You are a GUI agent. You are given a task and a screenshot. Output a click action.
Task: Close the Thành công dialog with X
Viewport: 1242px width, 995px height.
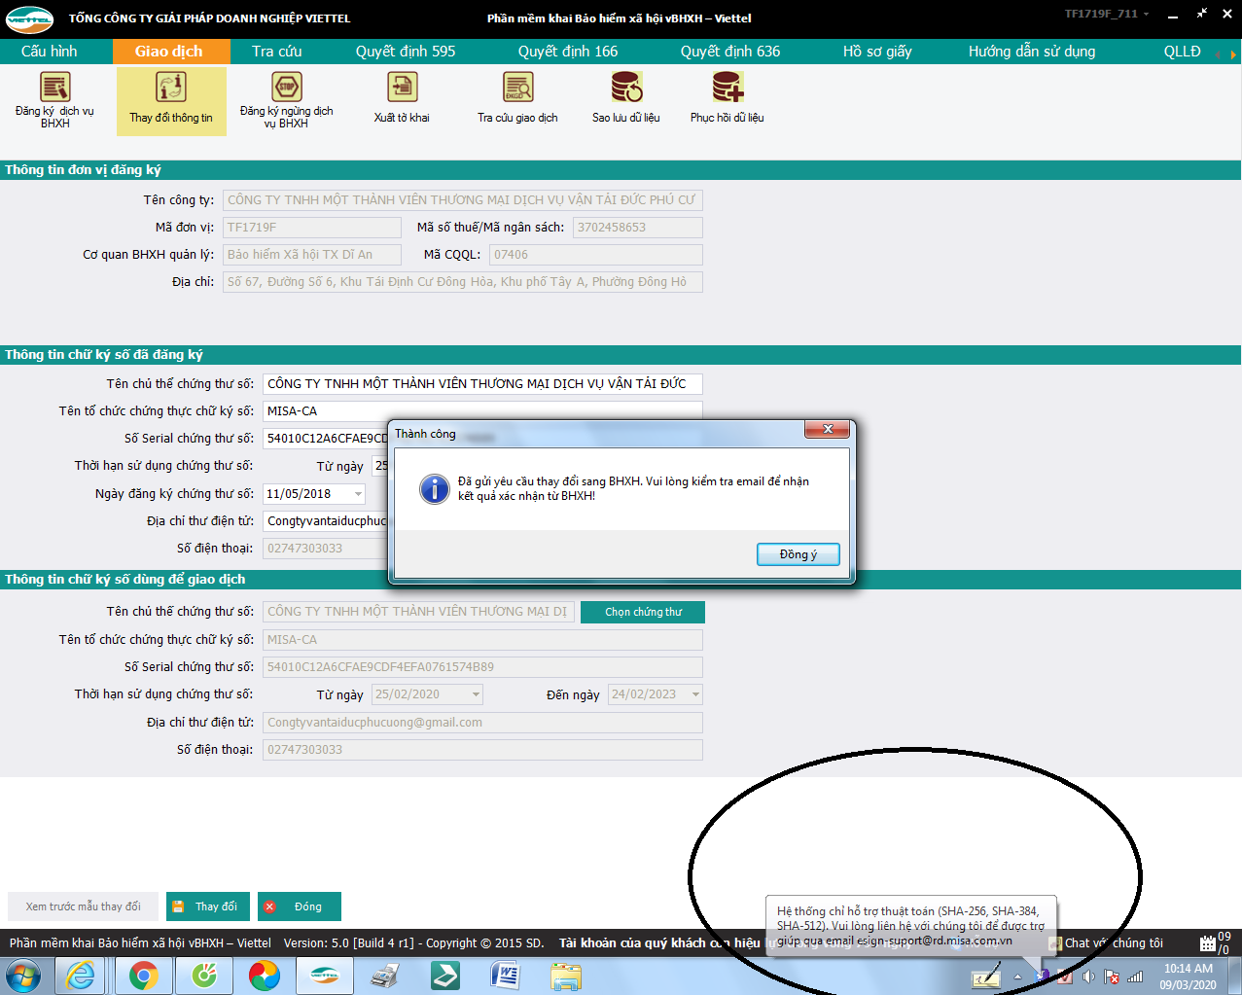pos(828,429)
